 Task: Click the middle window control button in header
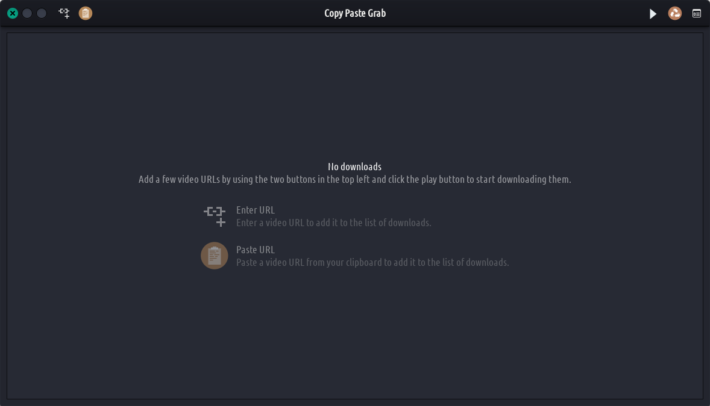[27, 13]
